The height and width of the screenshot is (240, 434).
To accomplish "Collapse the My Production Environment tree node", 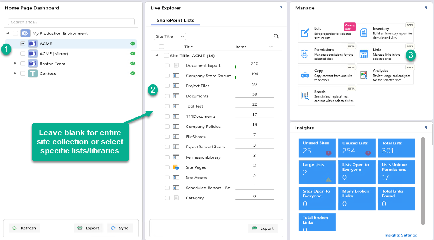I will pyautogui.click(x=8, y=33).
